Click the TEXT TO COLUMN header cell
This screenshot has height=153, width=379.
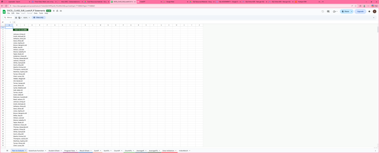tap(21, 30)
